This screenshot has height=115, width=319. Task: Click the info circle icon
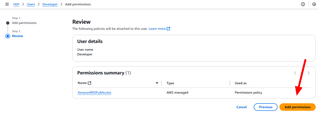tap(303, 4)
